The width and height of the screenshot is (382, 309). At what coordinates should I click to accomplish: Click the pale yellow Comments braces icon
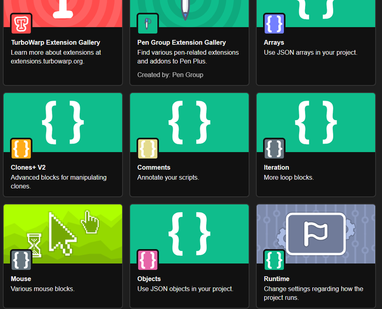pyautogui.click(x=148, y=149)
